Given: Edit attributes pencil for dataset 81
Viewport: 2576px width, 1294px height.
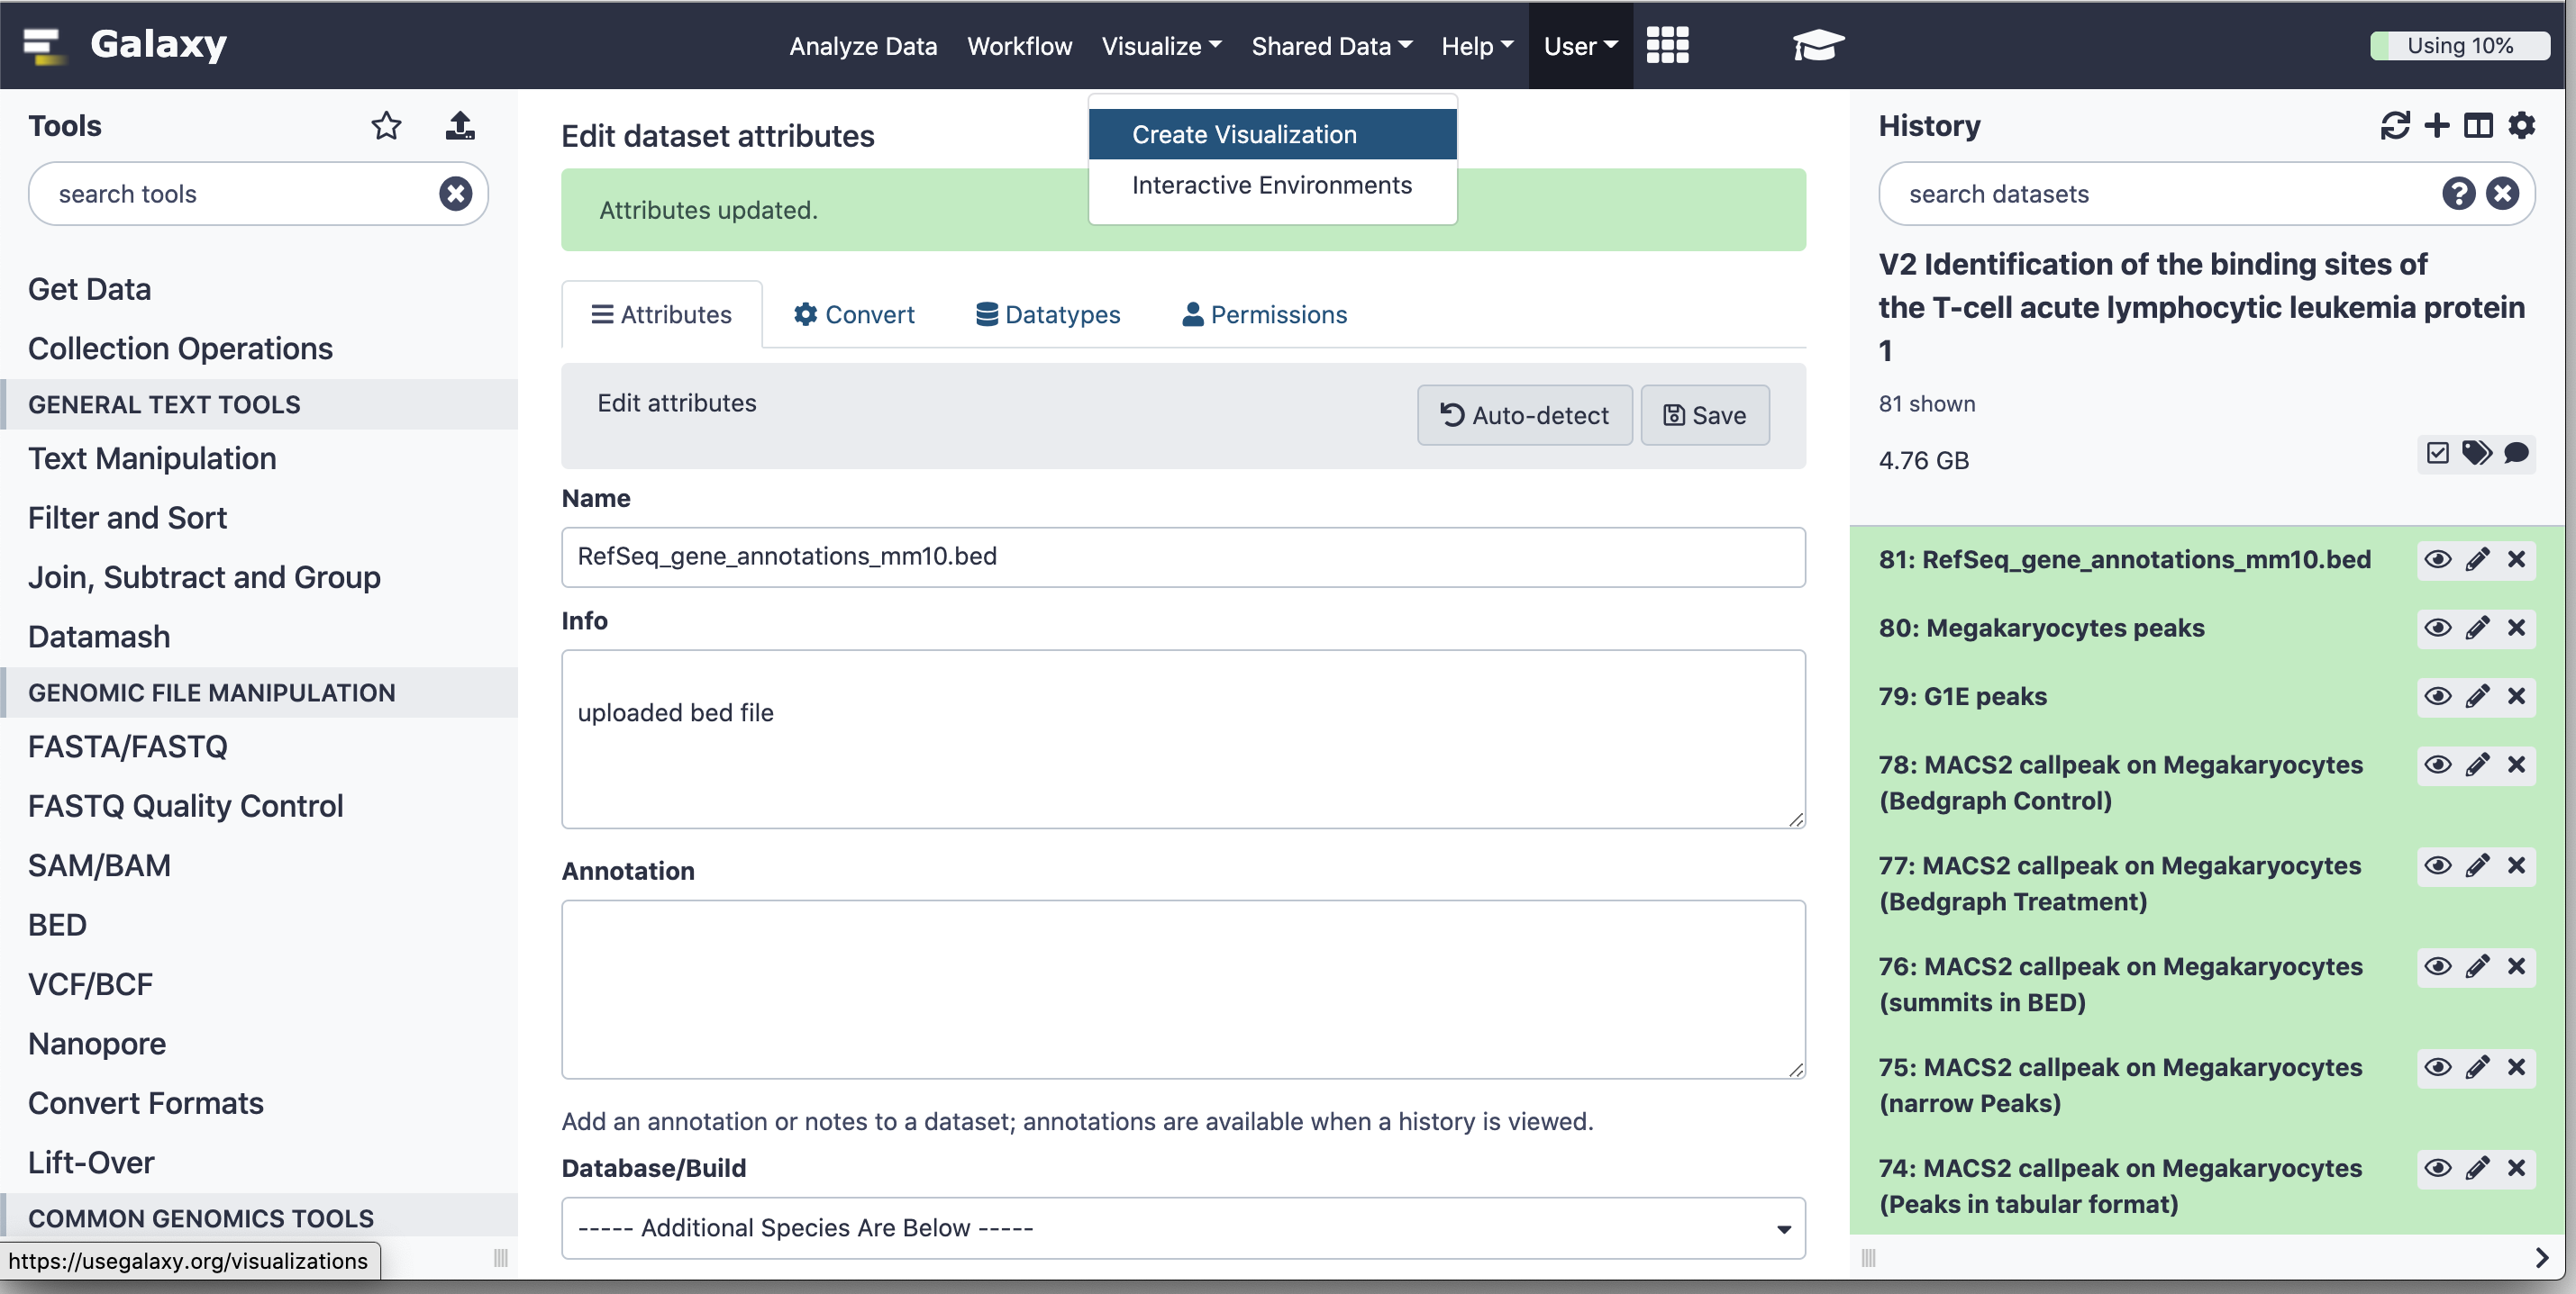Looking at the screenshot, I should [x=2477, y=559].
